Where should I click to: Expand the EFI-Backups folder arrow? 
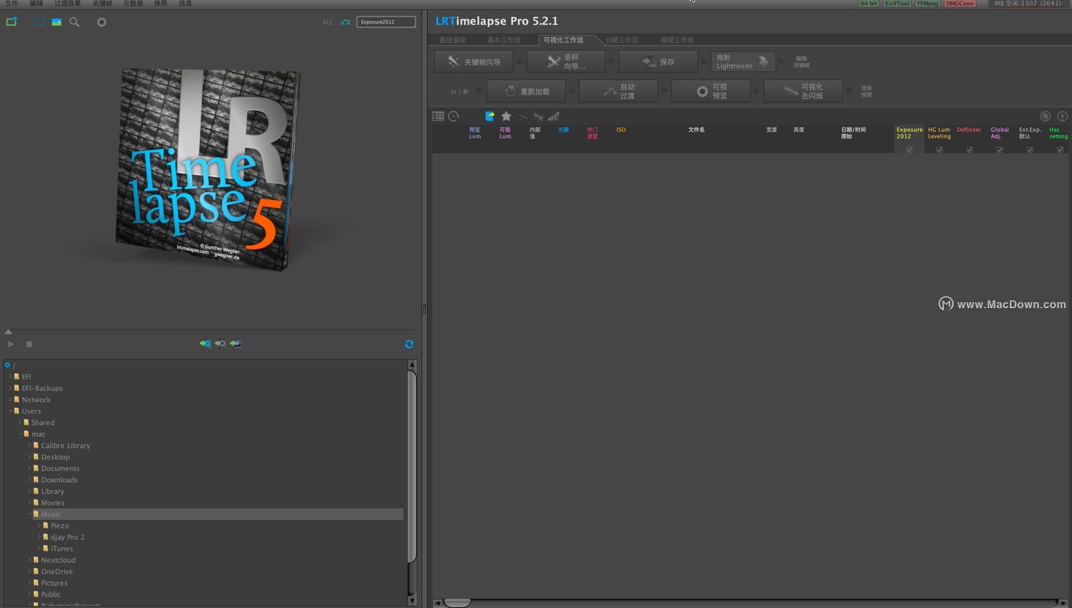10,388
